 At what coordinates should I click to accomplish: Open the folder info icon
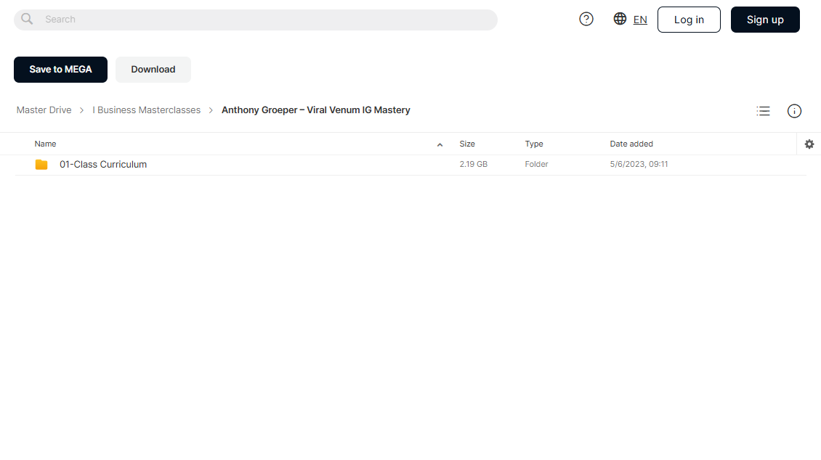(x=794, y=111)
